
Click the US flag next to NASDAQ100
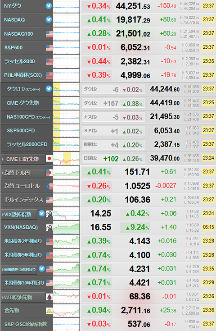click(x=49, y=34)
